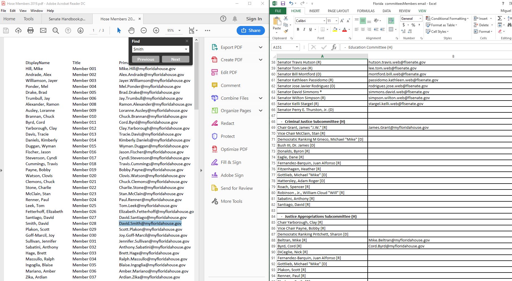Image resolution: width=512 pixels, height=281 pixels.
Task: Click the insert function fx icon
Action: 334,47
